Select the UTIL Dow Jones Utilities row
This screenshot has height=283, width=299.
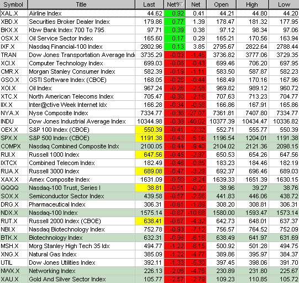(149, 263)
